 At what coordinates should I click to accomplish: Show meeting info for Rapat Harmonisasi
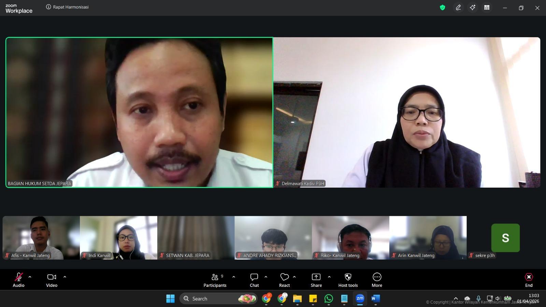pyautogui.click(x=48, y=7)
